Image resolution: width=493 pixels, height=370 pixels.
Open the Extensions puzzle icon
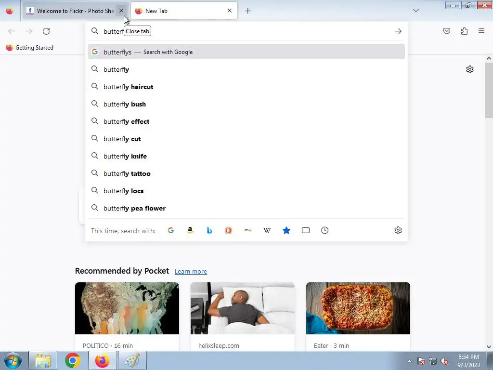(x=464, y=31)
